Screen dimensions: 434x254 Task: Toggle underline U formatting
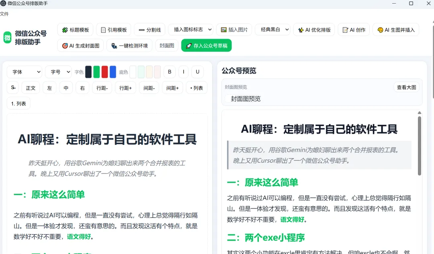(x=198, y=72)
